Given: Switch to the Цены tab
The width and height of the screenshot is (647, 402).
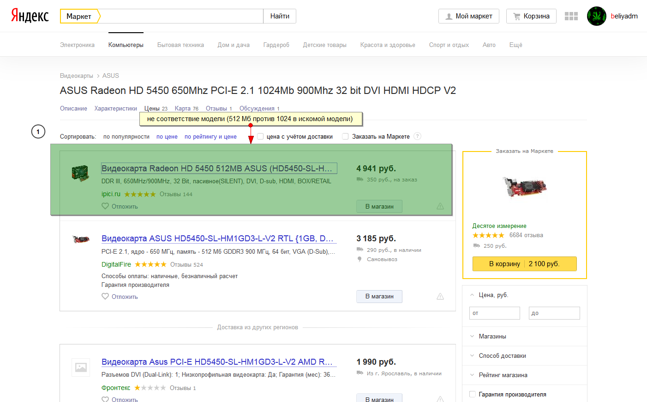Looking at the screenshot, I should pos(156,108).
